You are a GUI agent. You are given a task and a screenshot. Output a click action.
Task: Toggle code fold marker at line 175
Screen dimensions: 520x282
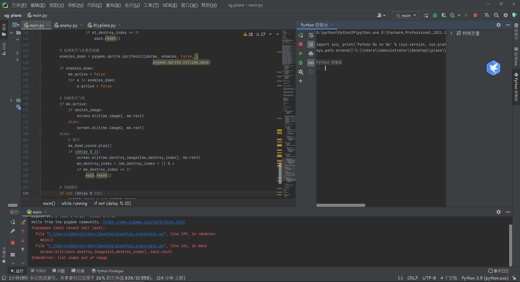click(x=40, y=104)
